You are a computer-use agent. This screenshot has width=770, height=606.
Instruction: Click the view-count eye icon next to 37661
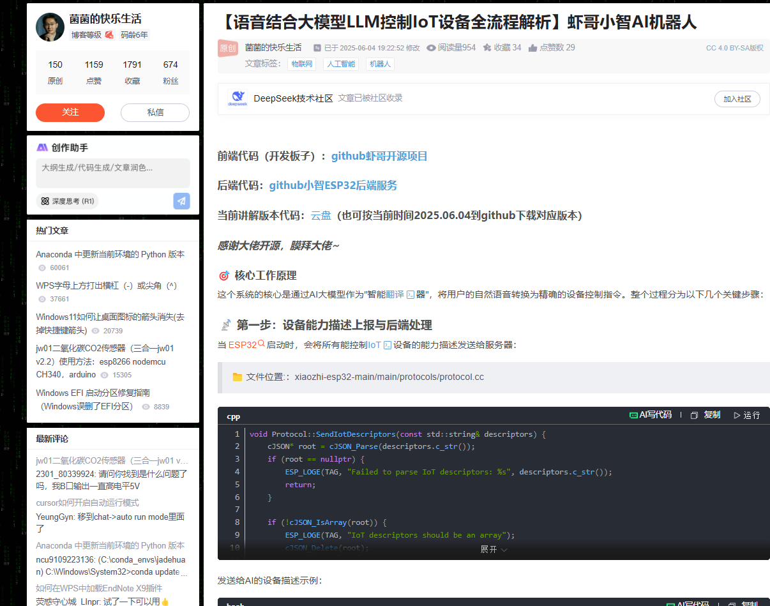42,299
